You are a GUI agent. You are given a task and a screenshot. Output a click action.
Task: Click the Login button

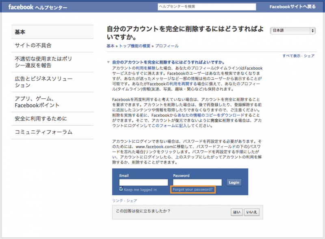(x=234, y=183)
